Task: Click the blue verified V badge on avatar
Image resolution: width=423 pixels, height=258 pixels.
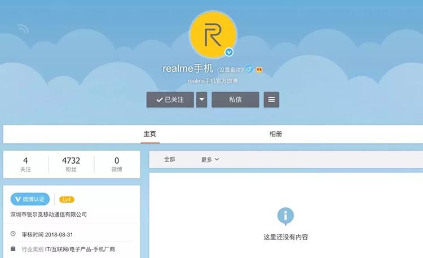Action: tap(229, 52)
